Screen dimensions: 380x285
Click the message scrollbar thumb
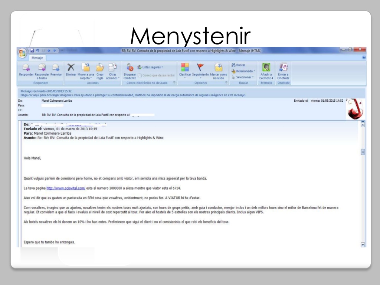click(x=363, y=152)
